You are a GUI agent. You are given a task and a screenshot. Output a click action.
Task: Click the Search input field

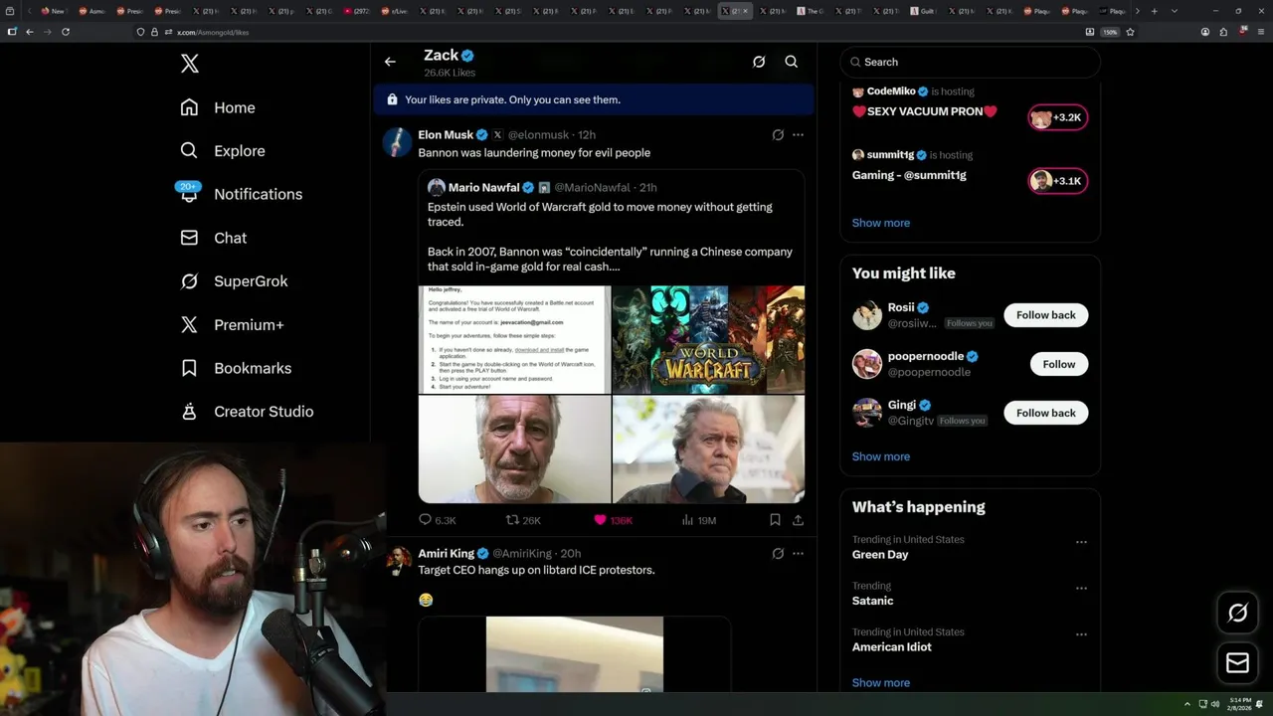pos(970,62)
